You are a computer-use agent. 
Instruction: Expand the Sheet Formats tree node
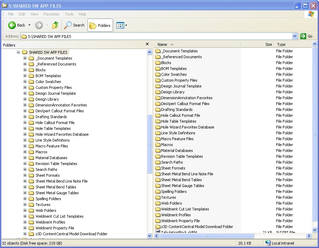pyautogui.click(x=25, y=175)
